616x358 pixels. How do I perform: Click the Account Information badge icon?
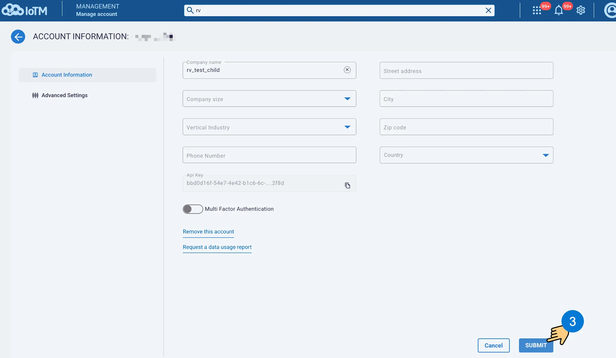[x=35, y=75]
